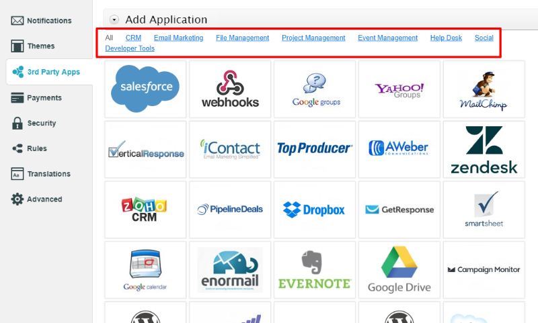Screen dimensions: 538x323
Task: Add the MailChimp application
Action: 484,89
